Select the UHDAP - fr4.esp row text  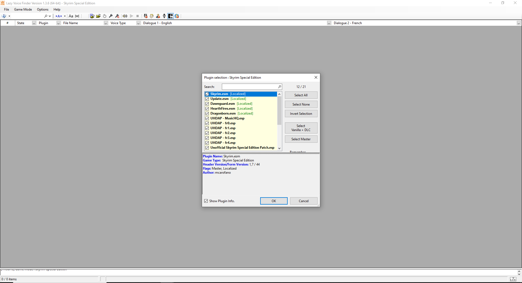tap(223, 143)
